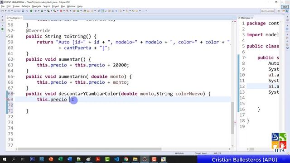Open the Edit menu
This screenshot has height=163, width=290.
click(9, 6)
